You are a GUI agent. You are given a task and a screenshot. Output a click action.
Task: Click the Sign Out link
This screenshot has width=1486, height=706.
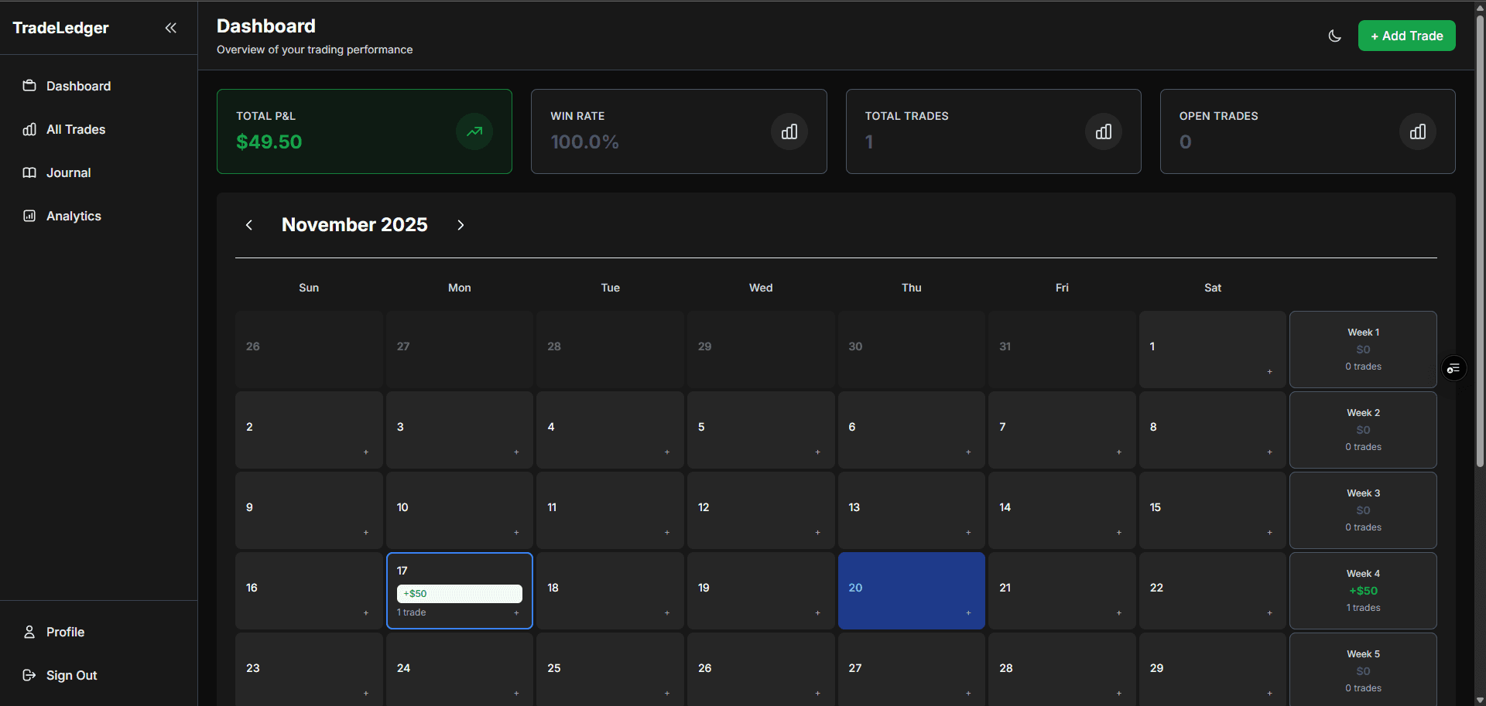coord(71,675)
